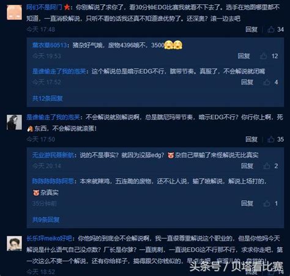The height and width of the screenshot is (276, 290).
Task: Like the reply with 12 likes
Action: pyautogui.click(x=263, y=56)
